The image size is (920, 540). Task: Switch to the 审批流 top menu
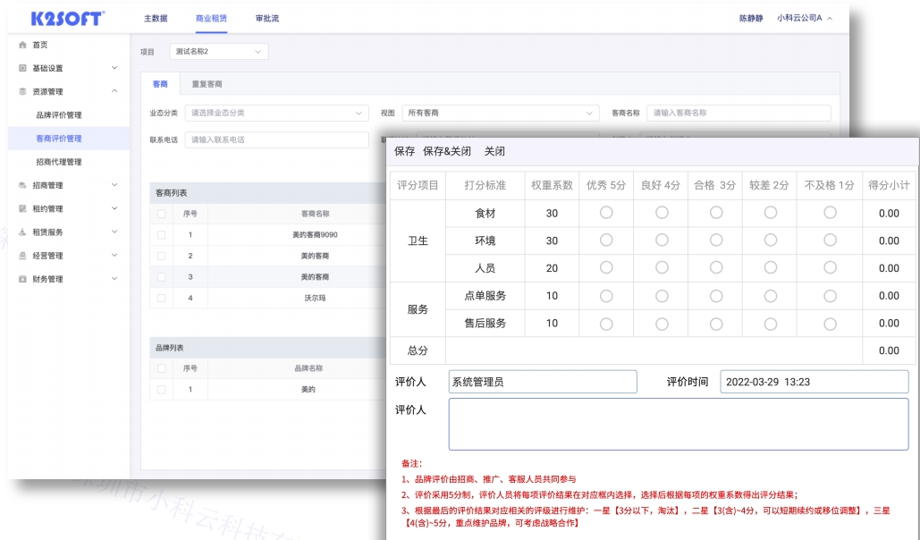(267, 18)
